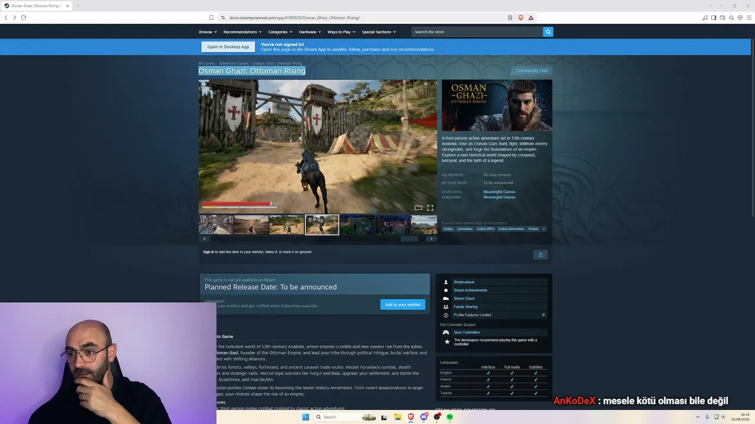Click the Adventure Games breadcrumb link

pyautogui.click(x=234, y=63)
